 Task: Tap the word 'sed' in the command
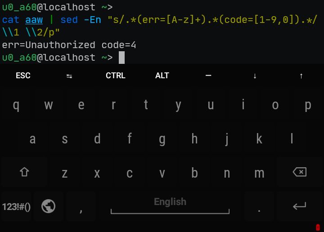click(x=69, y=20)
